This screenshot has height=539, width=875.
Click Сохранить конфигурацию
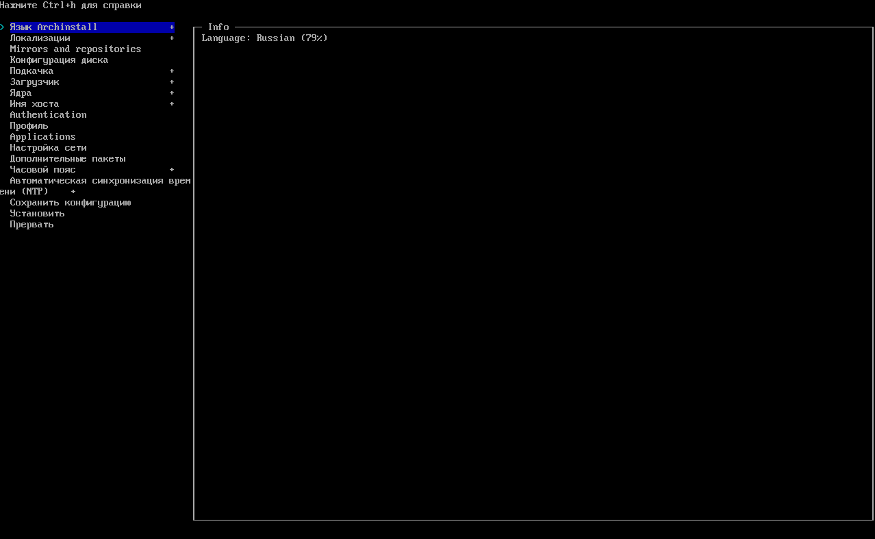70,203
